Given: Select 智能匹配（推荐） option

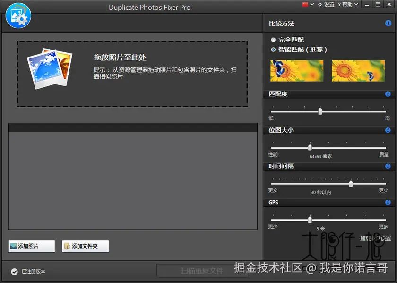Looking at the screenshot, I should click(299, 50).
